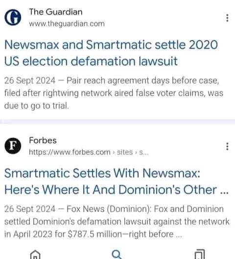Click the Guardian snippet about rightwing network

[114, 93]
